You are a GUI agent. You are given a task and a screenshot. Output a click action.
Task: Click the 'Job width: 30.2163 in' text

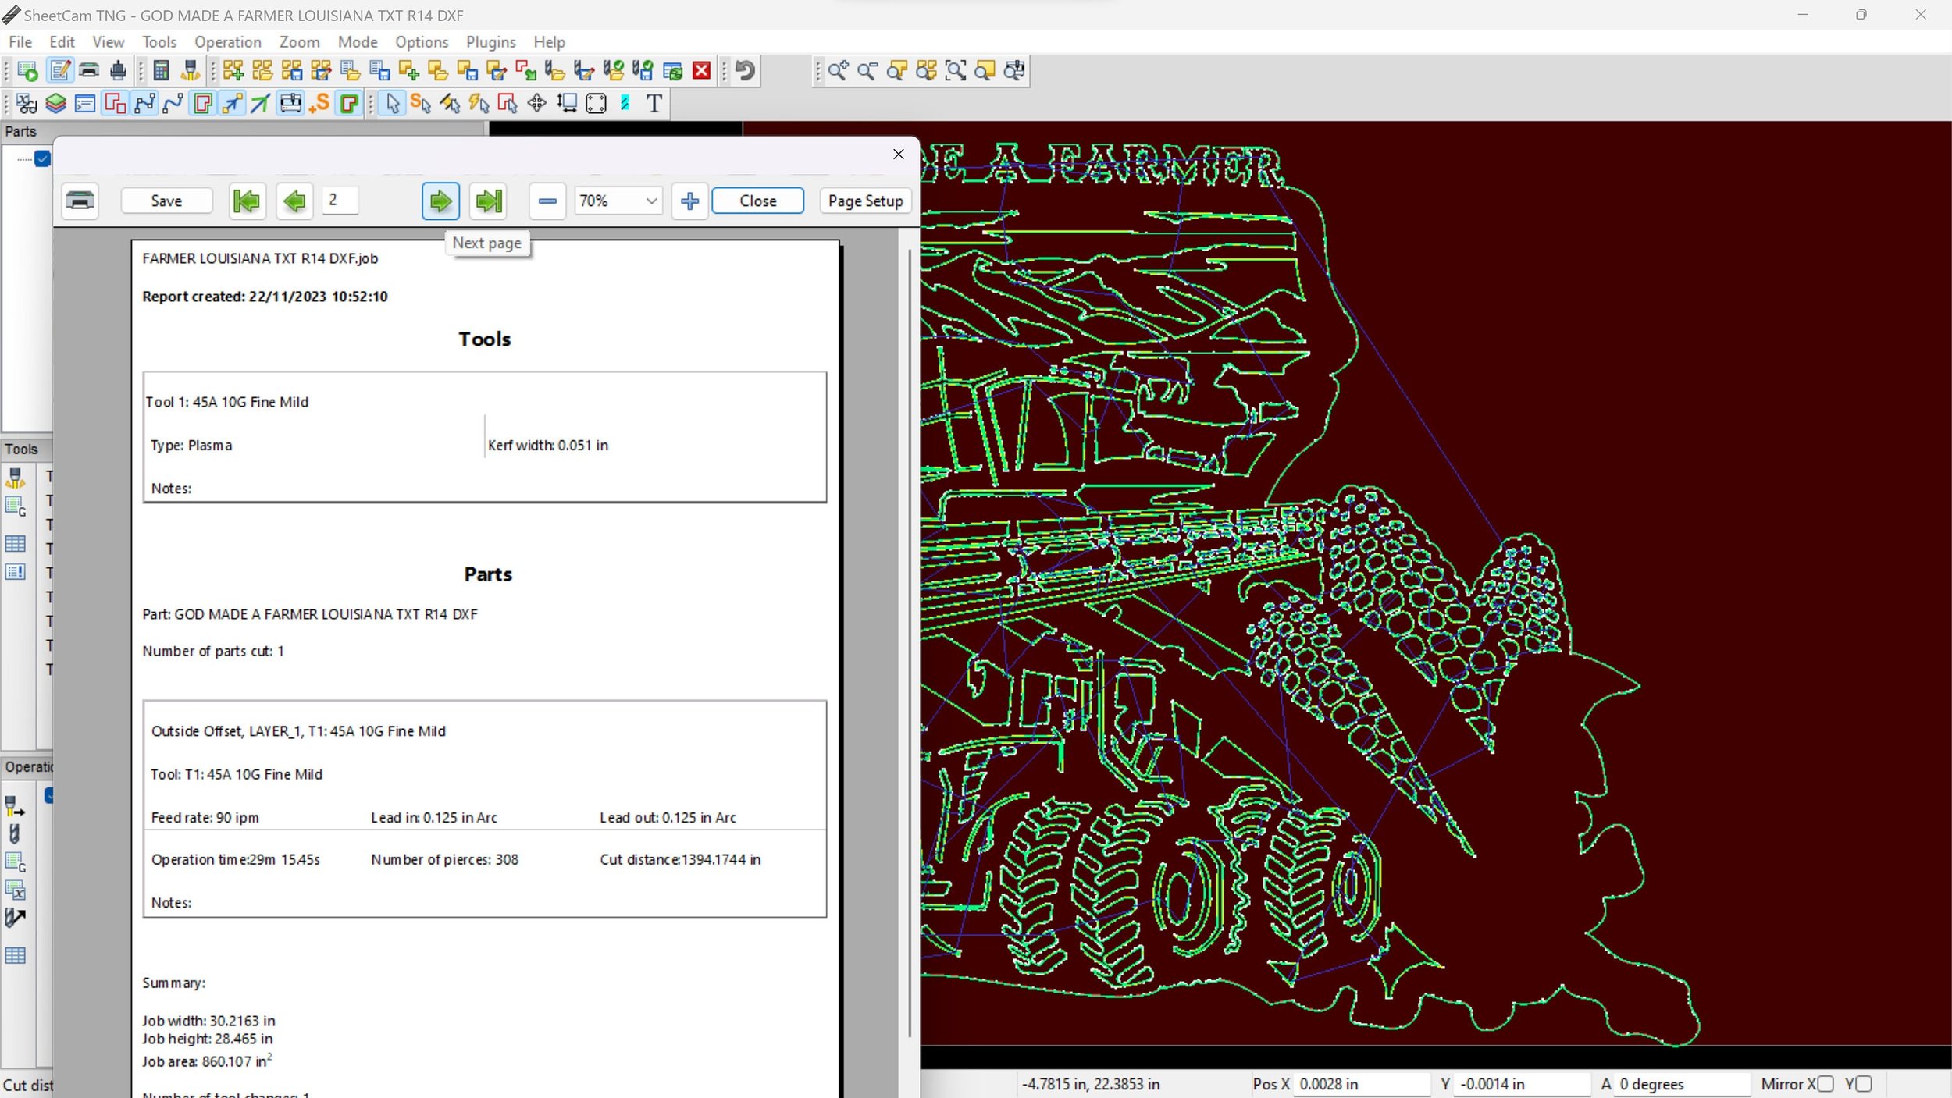[208, 1021]
